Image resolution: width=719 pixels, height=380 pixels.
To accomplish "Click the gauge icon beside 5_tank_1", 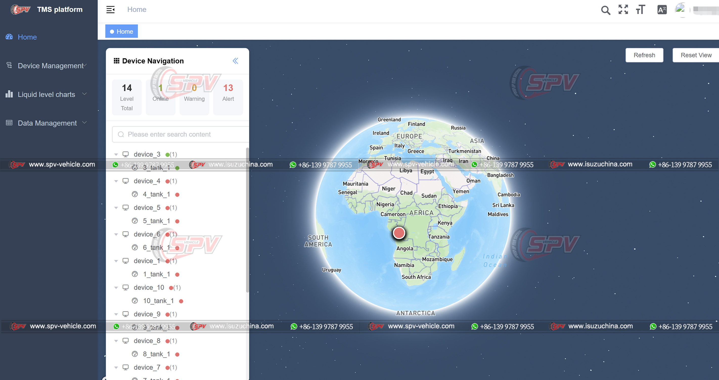I will 135,221.
